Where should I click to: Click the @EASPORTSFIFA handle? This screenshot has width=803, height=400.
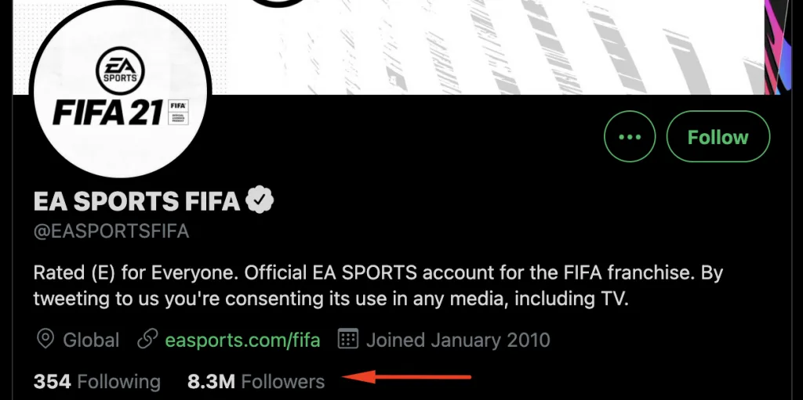pos(111,232)
